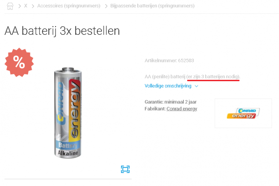The image size is (279, 186).
Task: Open the Conrad energy manufacturer link
Action: 182,109
